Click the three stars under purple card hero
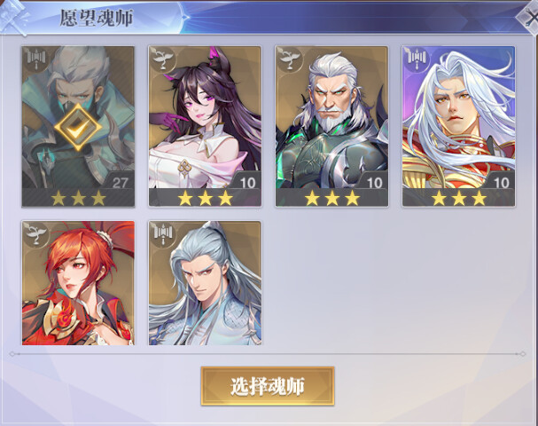 (x=459, y=198)
